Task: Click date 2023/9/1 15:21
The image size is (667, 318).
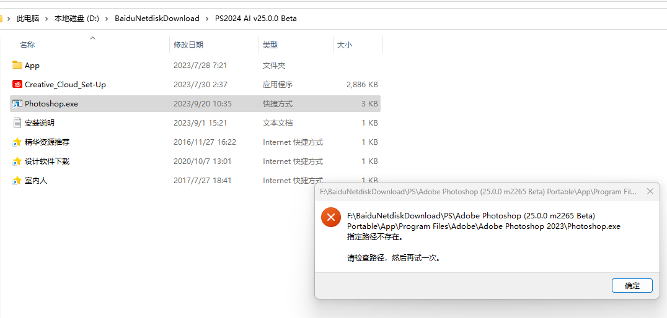Action: click(x=200, y=123)
